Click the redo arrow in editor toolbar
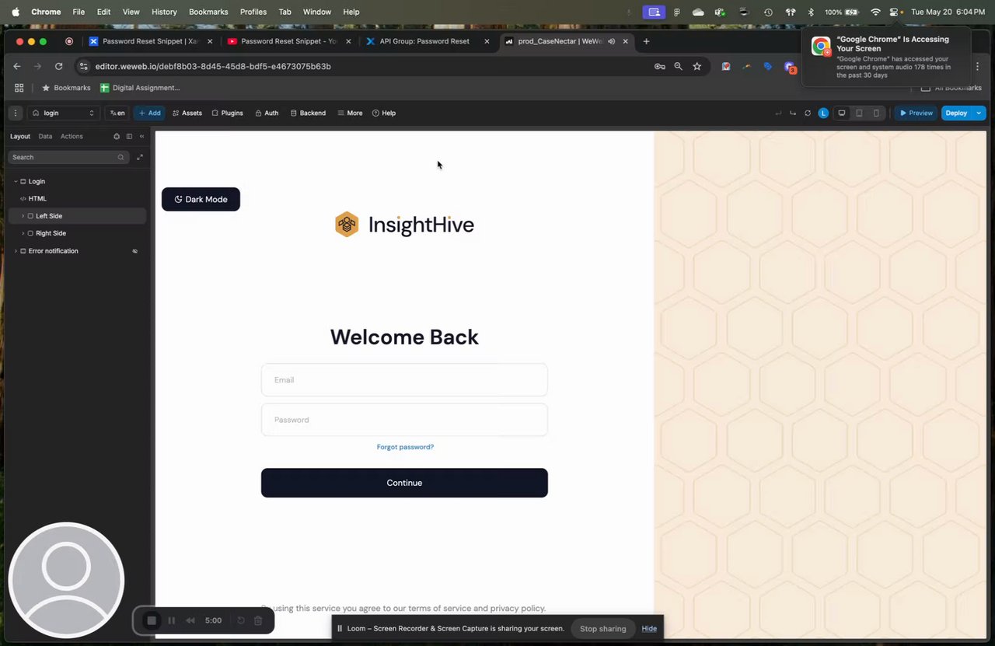The height and width of the screenshot is (646, 995). pyautogui.click(x=793, y=113)
